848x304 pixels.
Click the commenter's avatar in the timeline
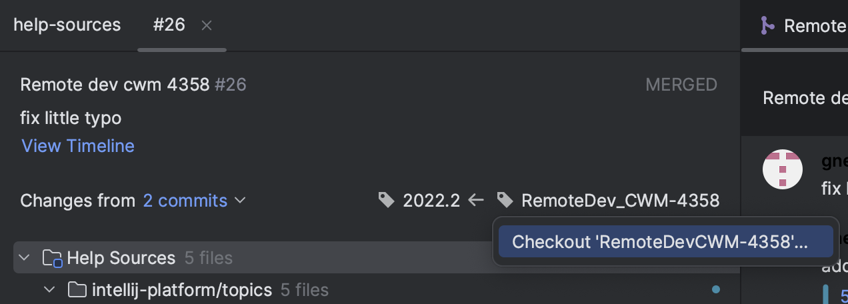782,168
